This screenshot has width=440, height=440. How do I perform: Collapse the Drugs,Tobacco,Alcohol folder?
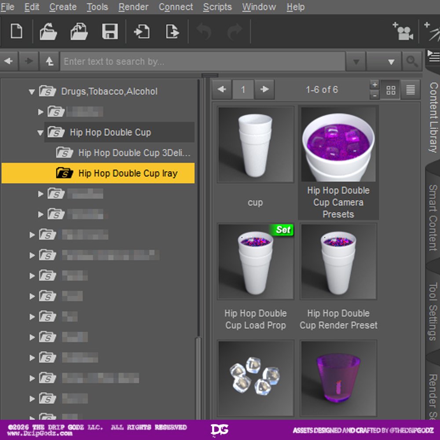(32, 92)
